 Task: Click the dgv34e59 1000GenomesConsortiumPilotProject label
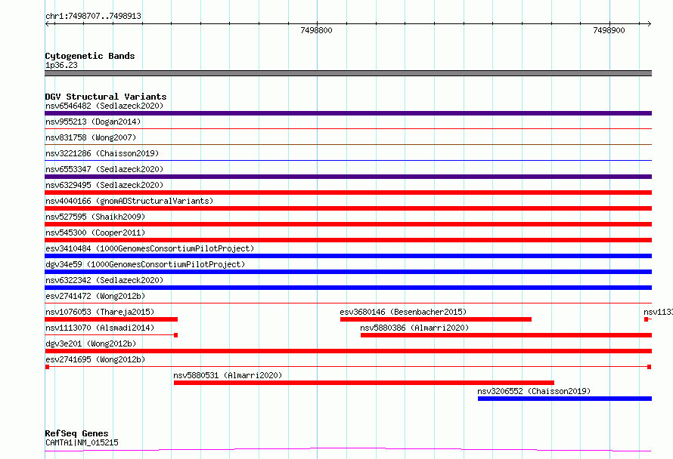pos(145,264)
